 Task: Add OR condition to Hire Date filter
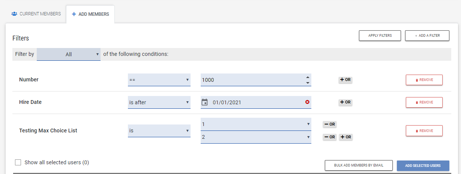click(345, 102)
